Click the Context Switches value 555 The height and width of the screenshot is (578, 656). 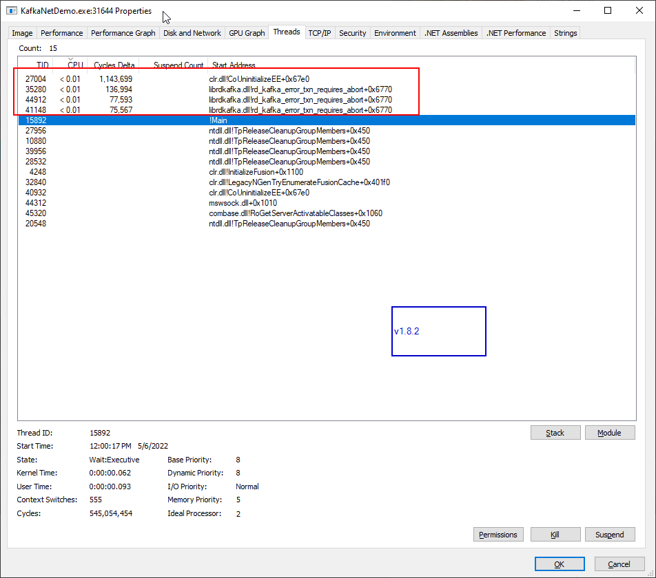click(95, 500)
